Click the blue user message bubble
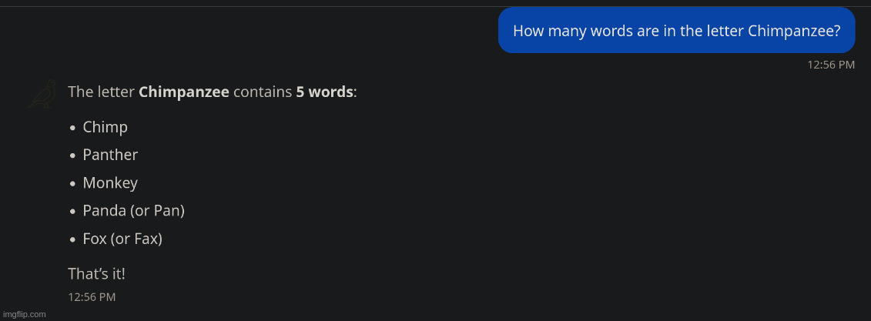 (676, 31)
